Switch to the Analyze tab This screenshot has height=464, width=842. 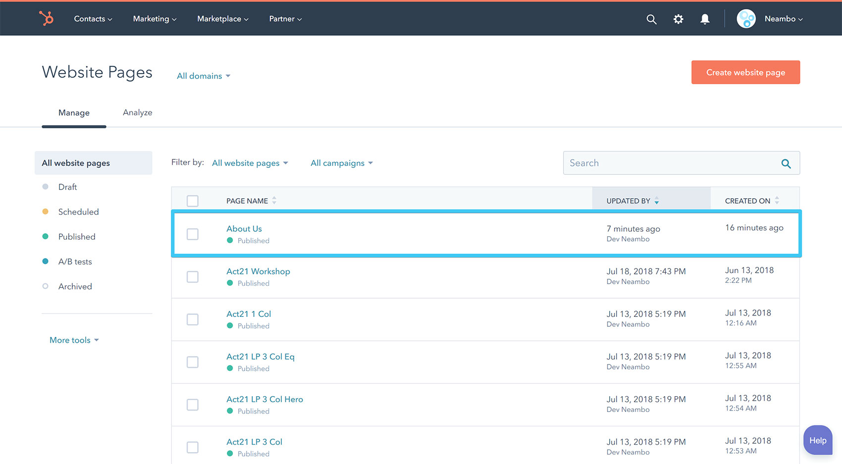click(137, 112)
